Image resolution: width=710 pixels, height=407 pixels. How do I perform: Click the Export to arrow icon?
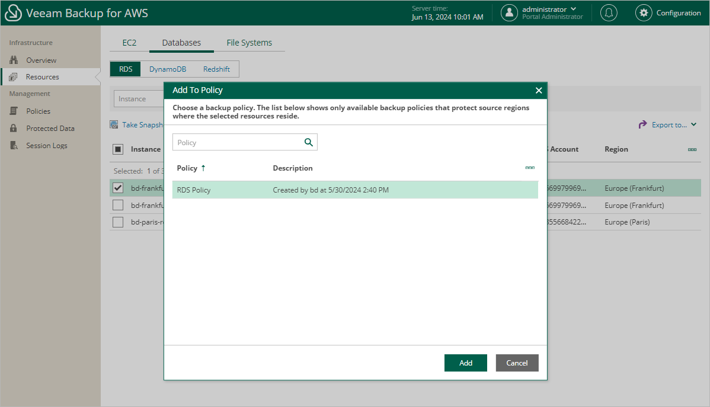pos(642,124)
